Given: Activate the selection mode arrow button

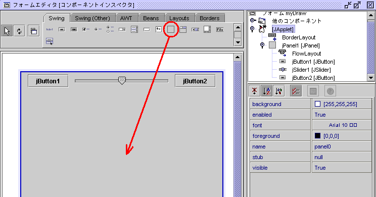Looking at the screenshot, I should [7, 31].
